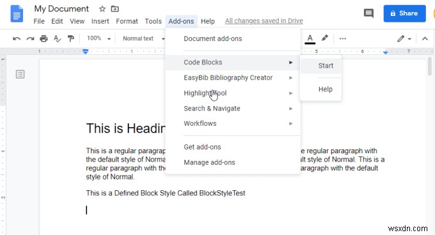435x235 pixels.
Task: Open the Tools menu
Action: coord(153,21)
